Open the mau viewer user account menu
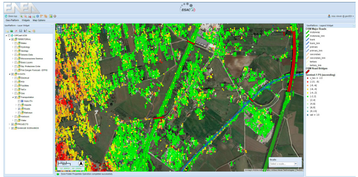 341,16
